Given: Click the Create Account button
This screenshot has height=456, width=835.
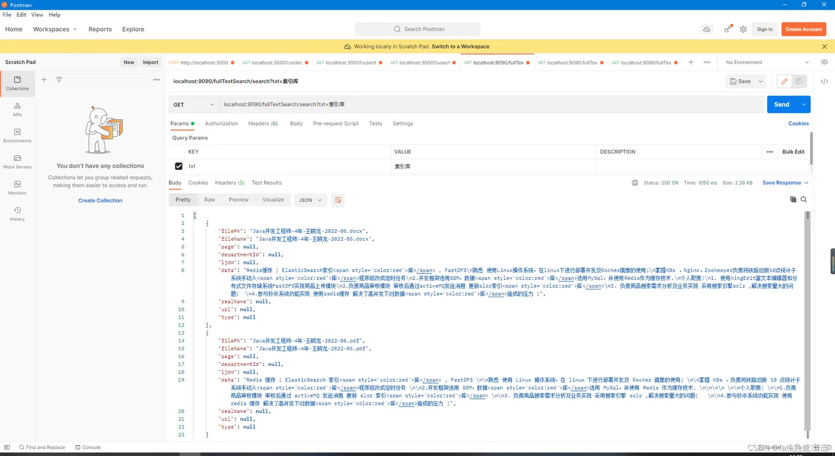Looking at the screenshot, I should pyautogui.click(x=803, y=29).
